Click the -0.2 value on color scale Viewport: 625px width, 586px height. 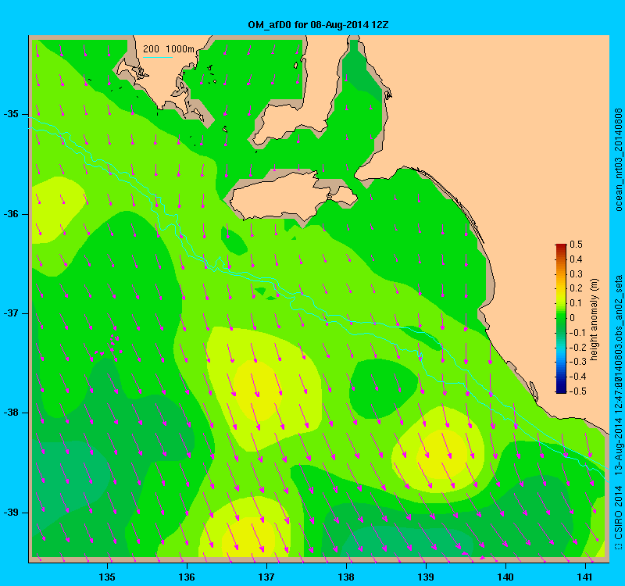[x=577, y=347]
